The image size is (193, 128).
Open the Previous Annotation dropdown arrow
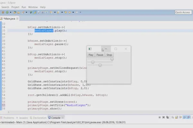62,12
